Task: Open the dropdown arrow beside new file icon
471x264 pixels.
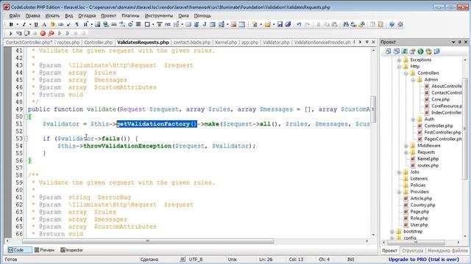Action: 261,24
